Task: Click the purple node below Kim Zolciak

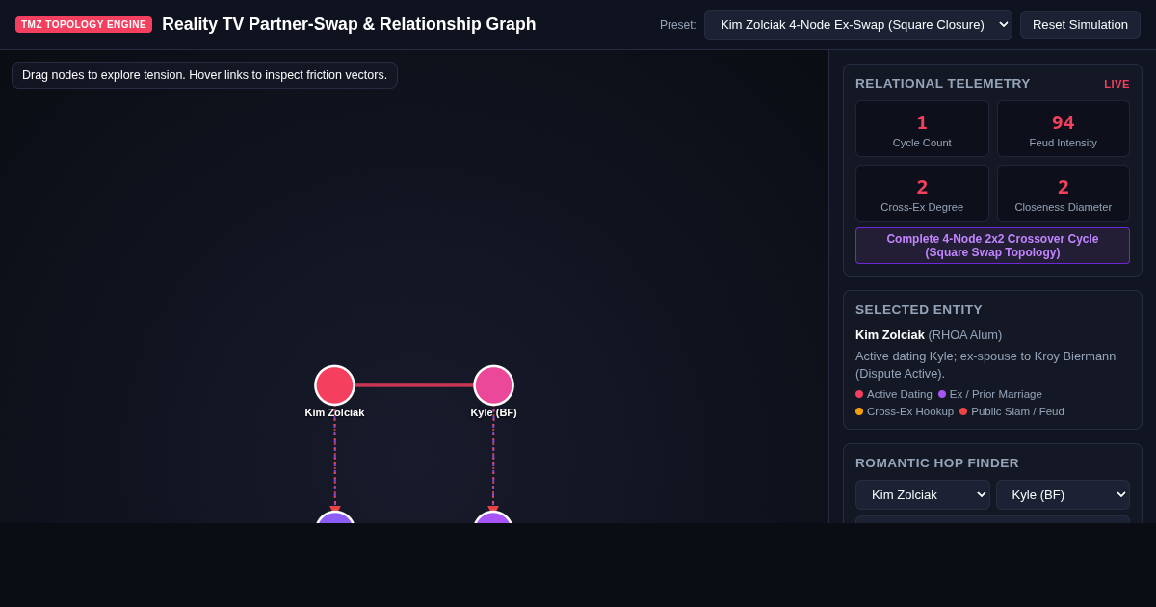Action: pyautogui.click(x=335, y=518)
